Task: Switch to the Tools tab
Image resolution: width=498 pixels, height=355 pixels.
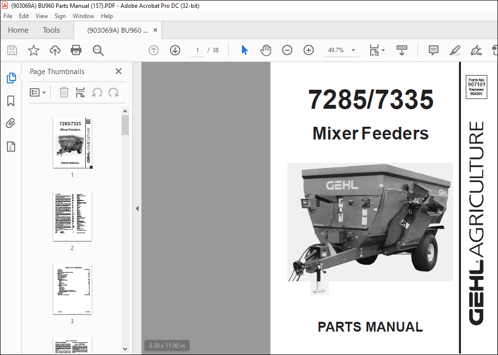Action: tap(51, 30)
